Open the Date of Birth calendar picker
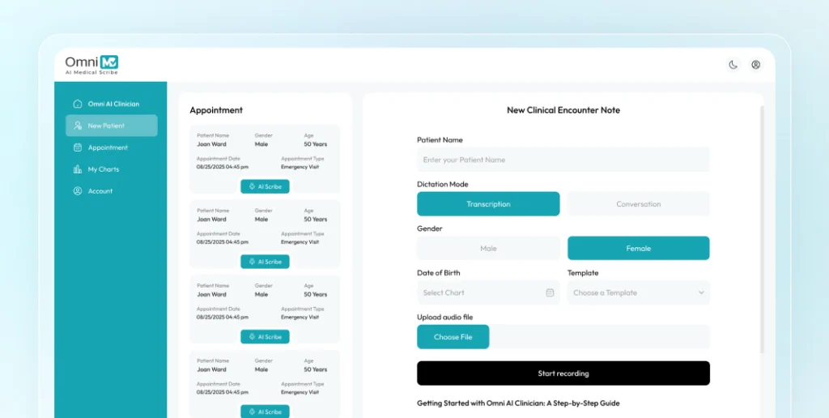 pos(550,292)
